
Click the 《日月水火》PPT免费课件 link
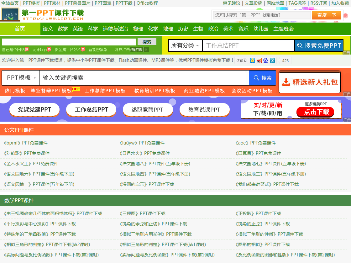click(x=144, y=153)
